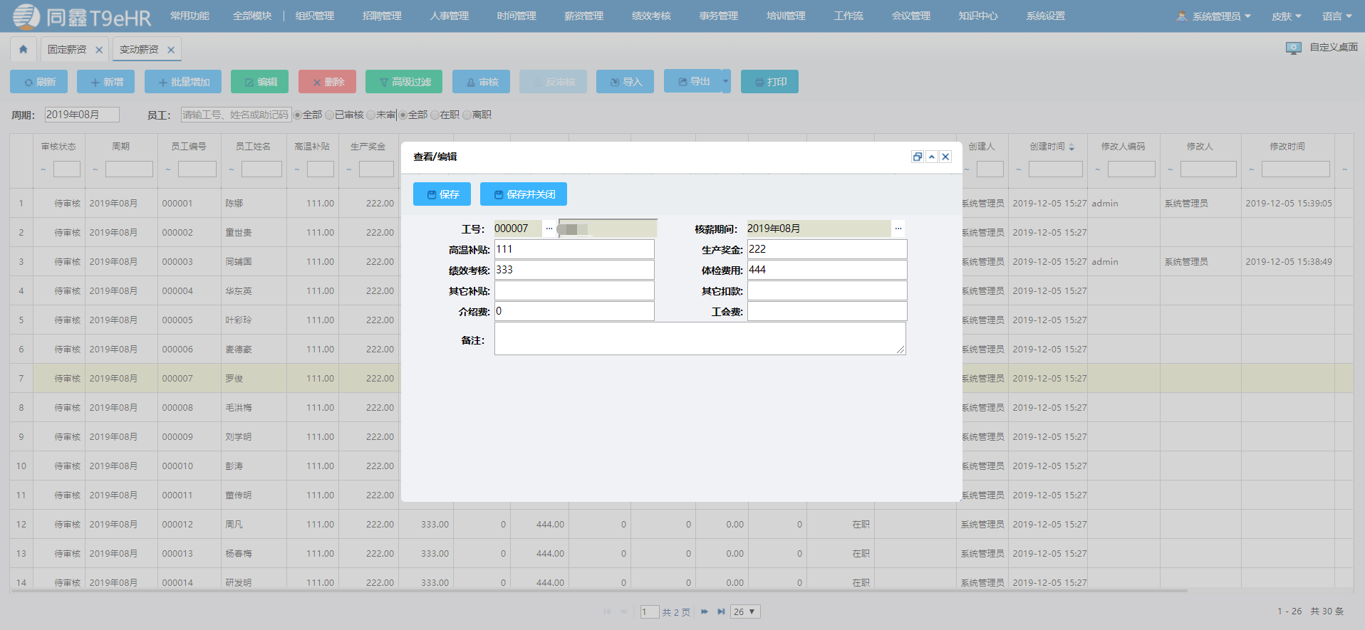Click the 自定义桌面 monitor icon

click(1293, 48)
